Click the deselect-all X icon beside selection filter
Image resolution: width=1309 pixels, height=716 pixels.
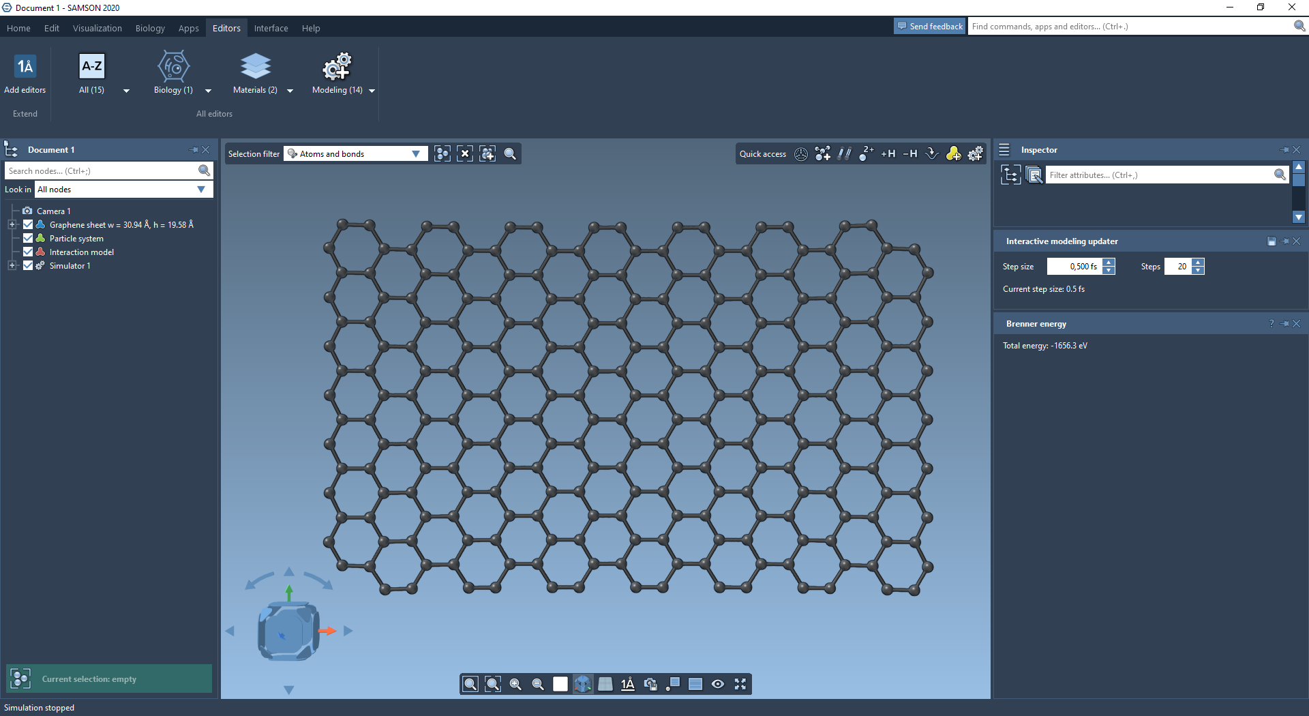[x=465, y=154]
